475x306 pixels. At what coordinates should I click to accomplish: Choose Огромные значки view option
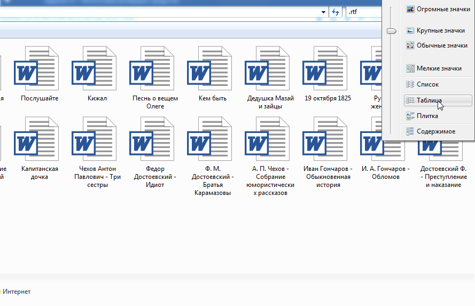point(438,9)
